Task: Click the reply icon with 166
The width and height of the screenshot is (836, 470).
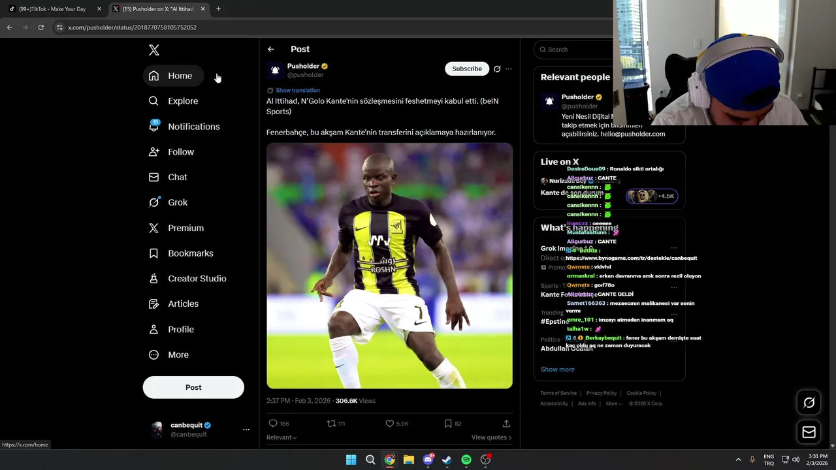Action: coord(273,424)
